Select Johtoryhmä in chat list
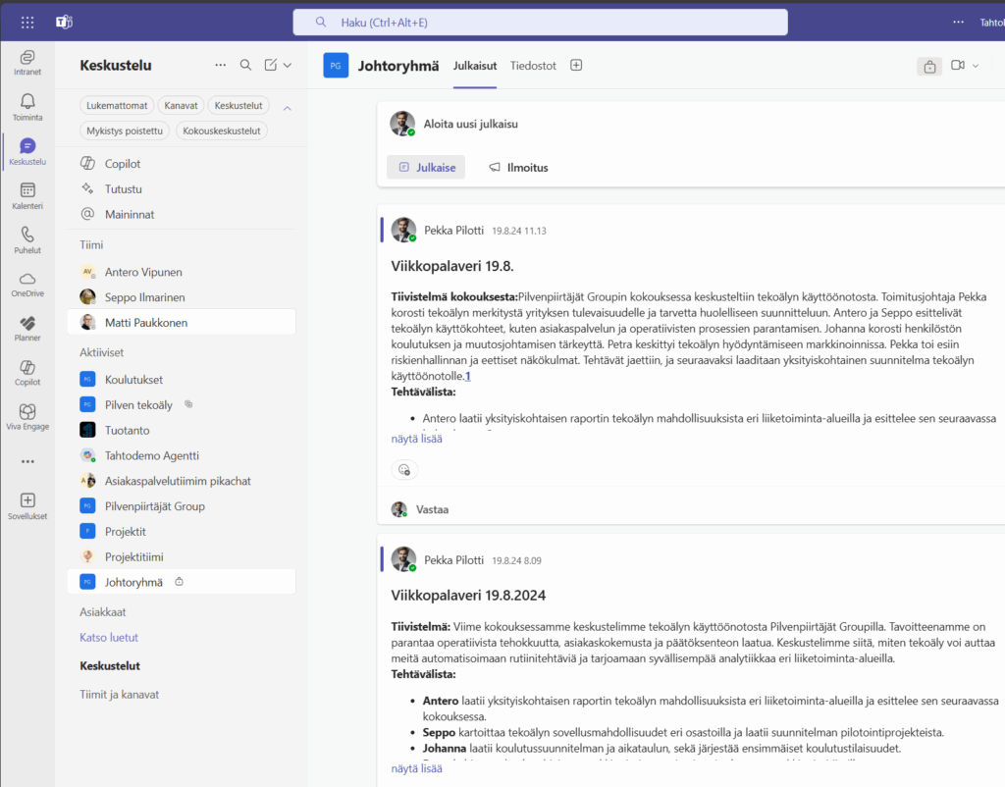Viewport: 1005px width, 787px height. 182,582
